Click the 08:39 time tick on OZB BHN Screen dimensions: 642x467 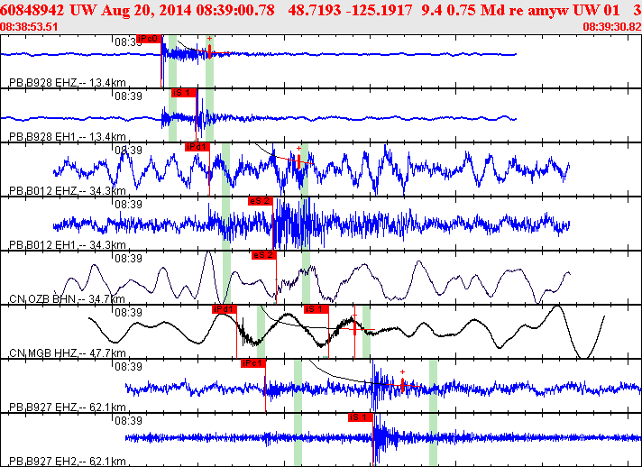coord(128,258)
